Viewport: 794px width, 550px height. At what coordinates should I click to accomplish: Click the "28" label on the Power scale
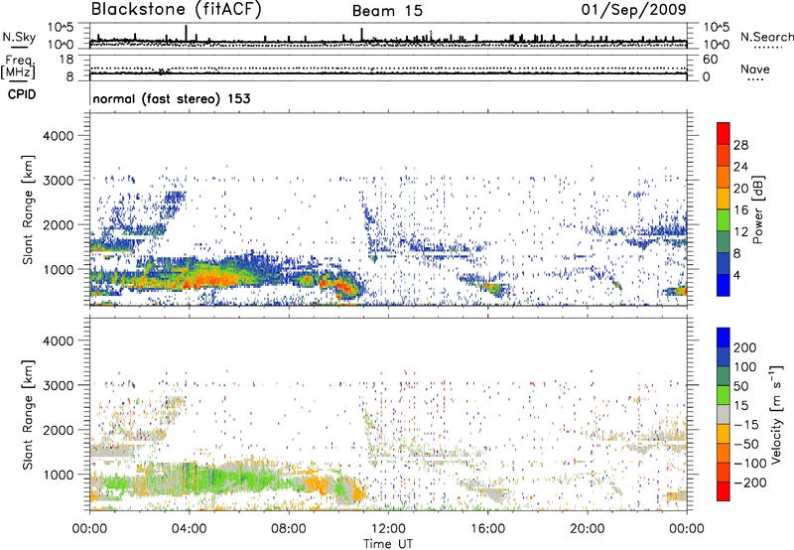[x=740, y=145]
